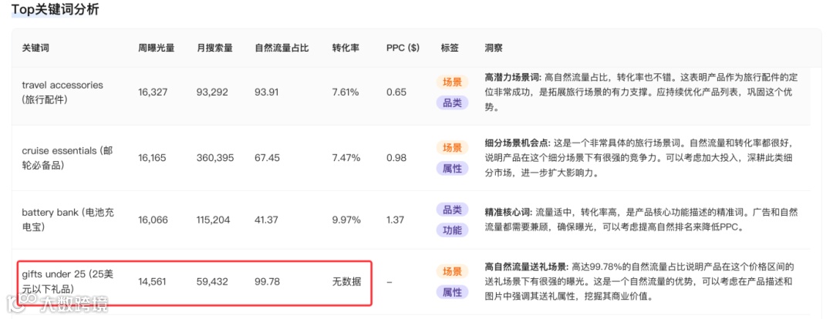Click the 标签 column header
The height and width of the screenshot is (319, 833).
[450, 48]
